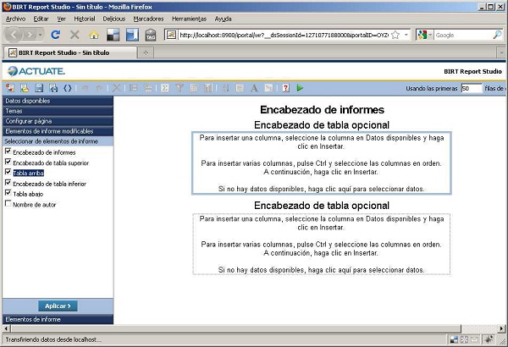The image size is (508, 347).
Task: Uncheck Tabla abajo checkbox
Action: point(8,193)
